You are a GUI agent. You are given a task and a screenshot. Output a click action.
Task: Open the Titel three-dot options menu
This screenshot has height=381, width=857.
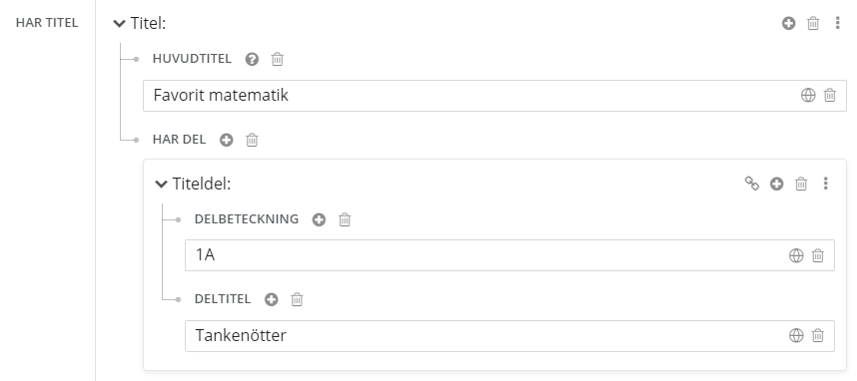point(837,23)
